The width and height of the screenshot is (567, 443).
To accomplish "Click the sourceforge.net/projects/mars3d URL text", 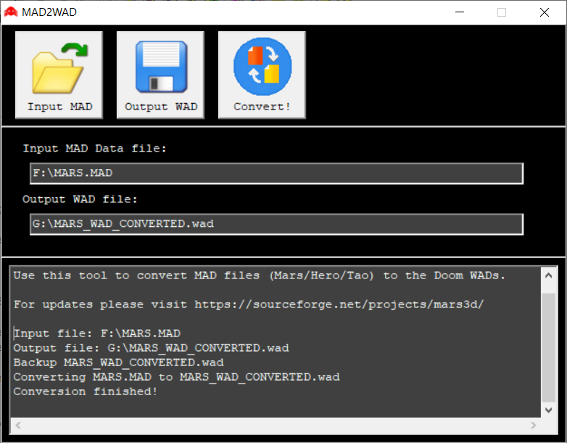I will coord(339,305).
